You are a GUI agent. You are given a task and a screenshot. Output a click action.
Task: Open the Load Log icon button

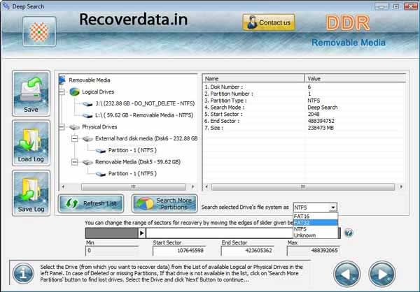(31, 143)
